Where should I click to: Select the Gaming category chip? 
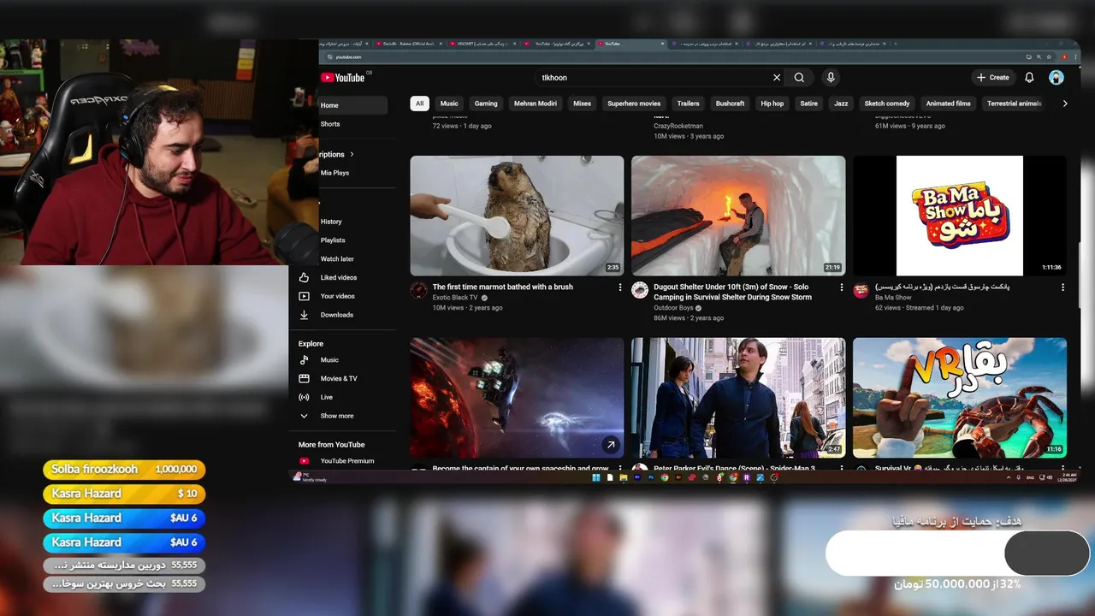[x=486, y=104]
